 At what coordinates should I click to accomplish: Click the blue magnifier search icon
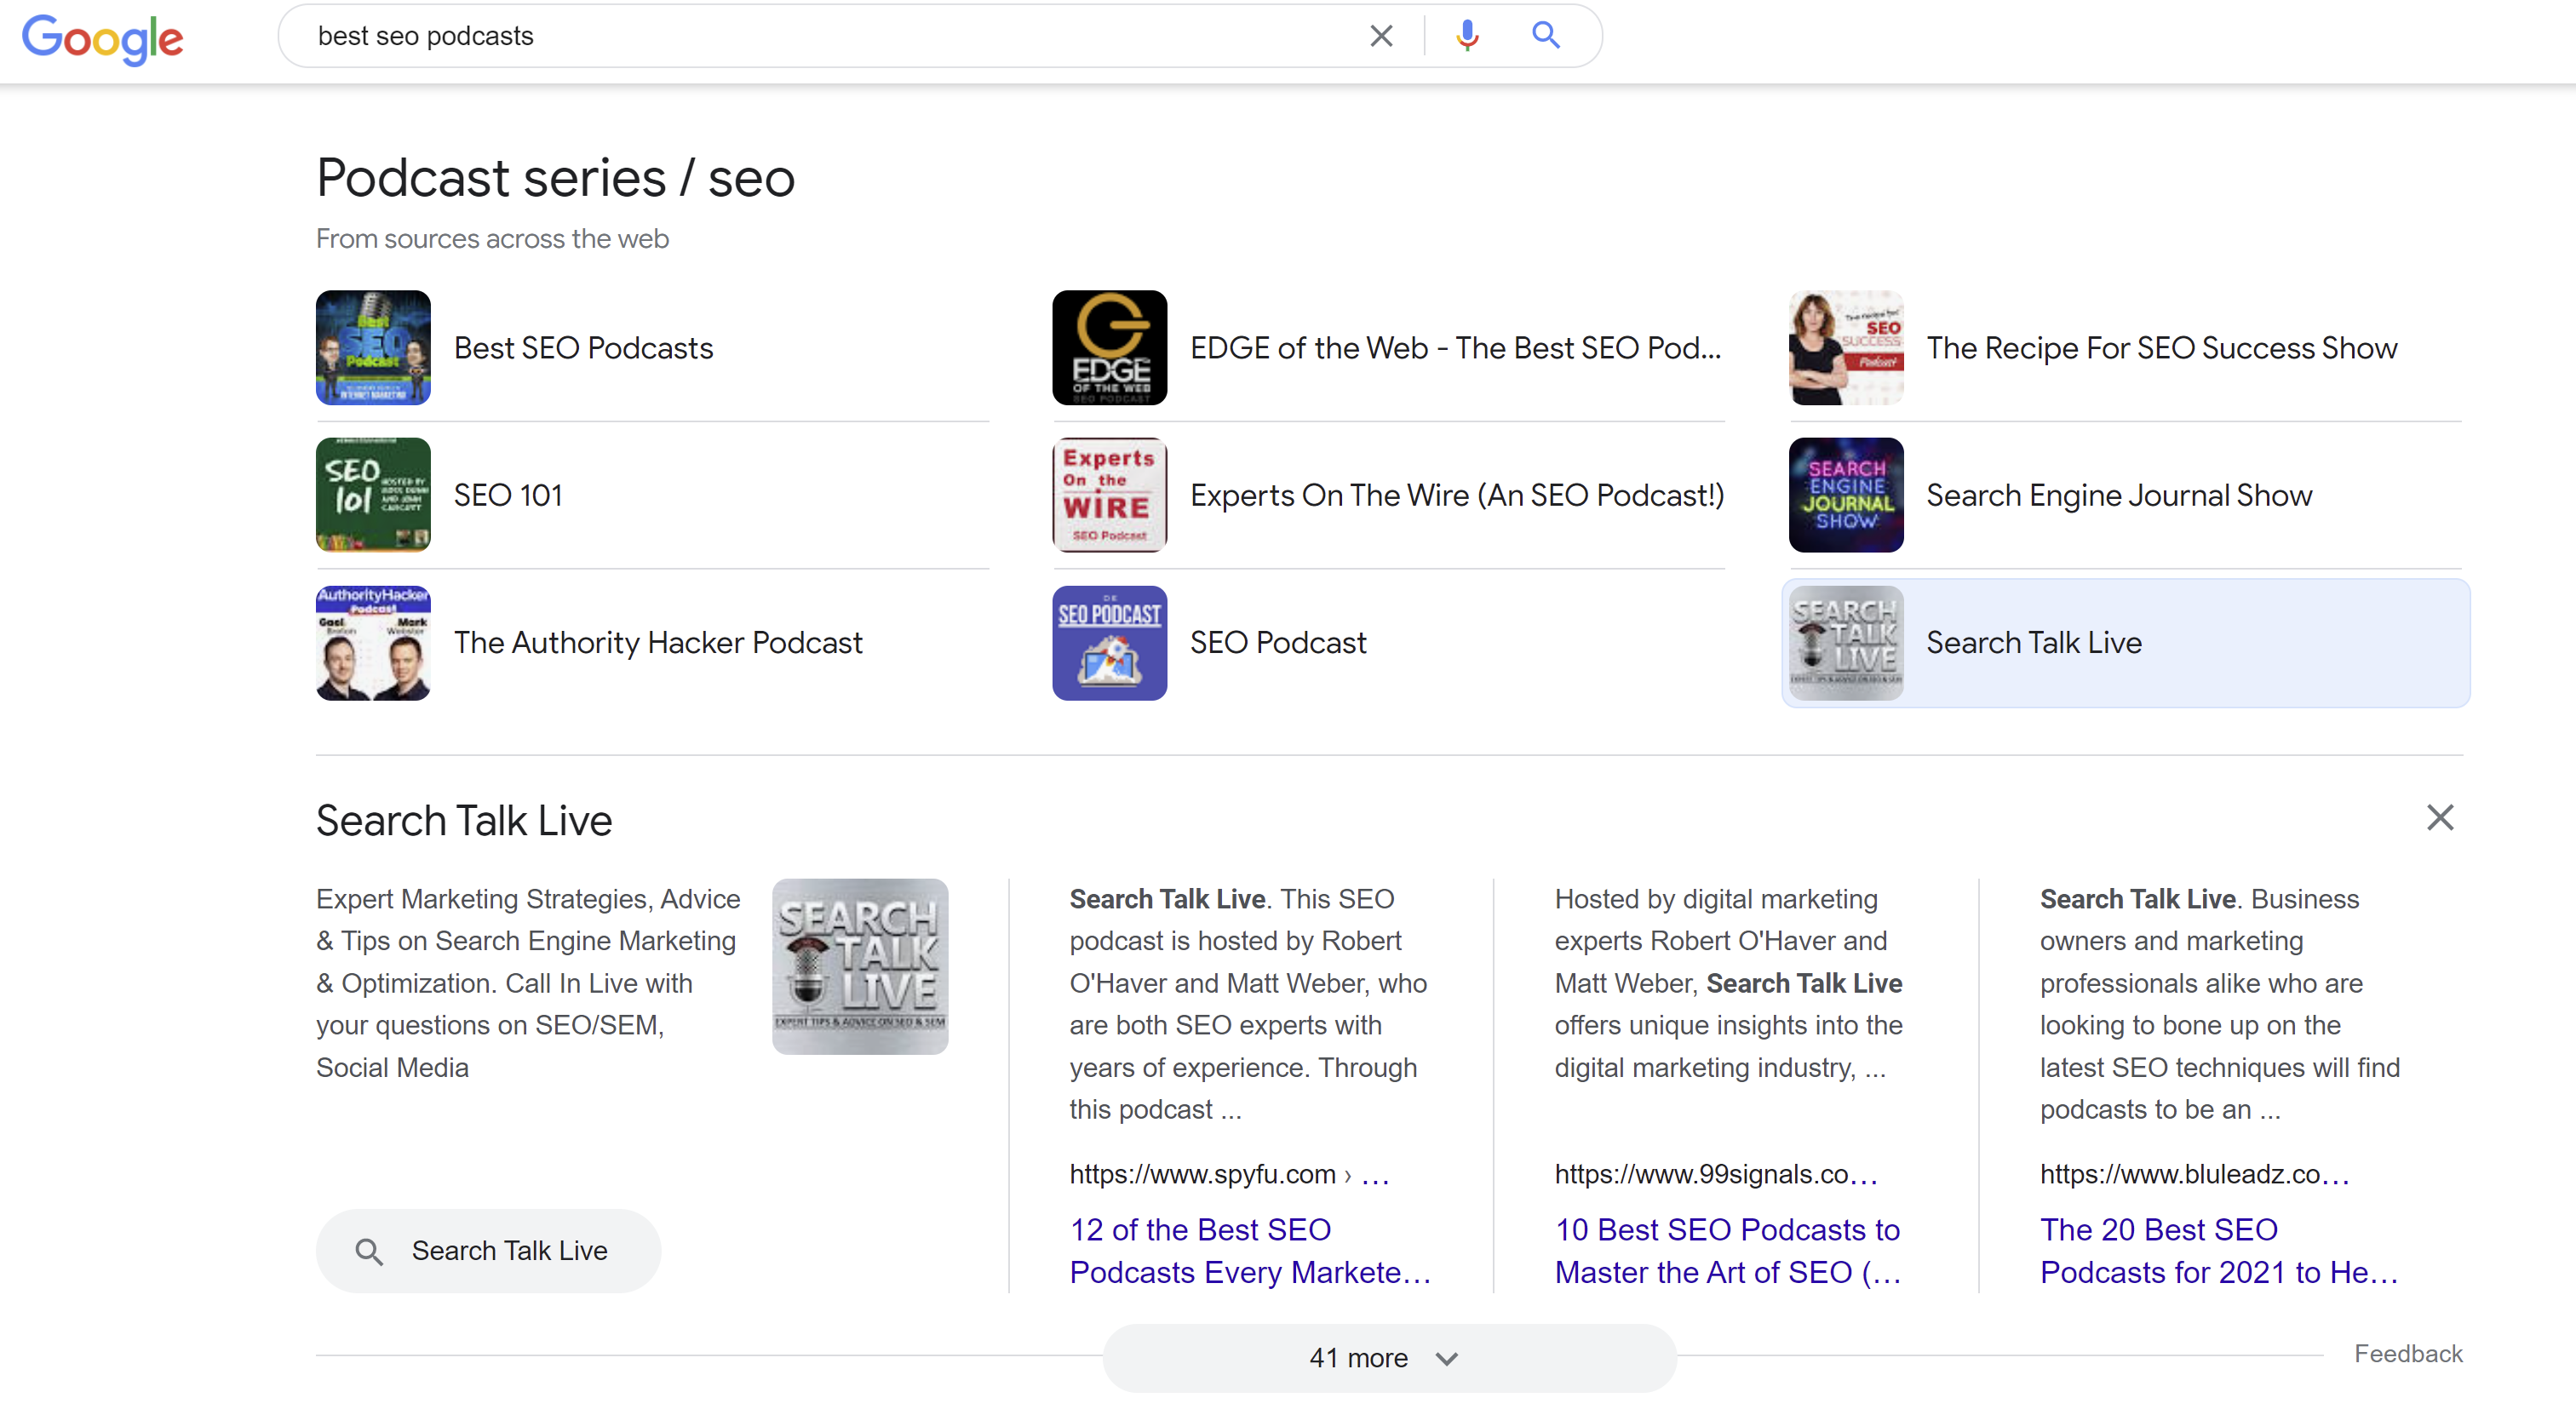pos(1545,36)
